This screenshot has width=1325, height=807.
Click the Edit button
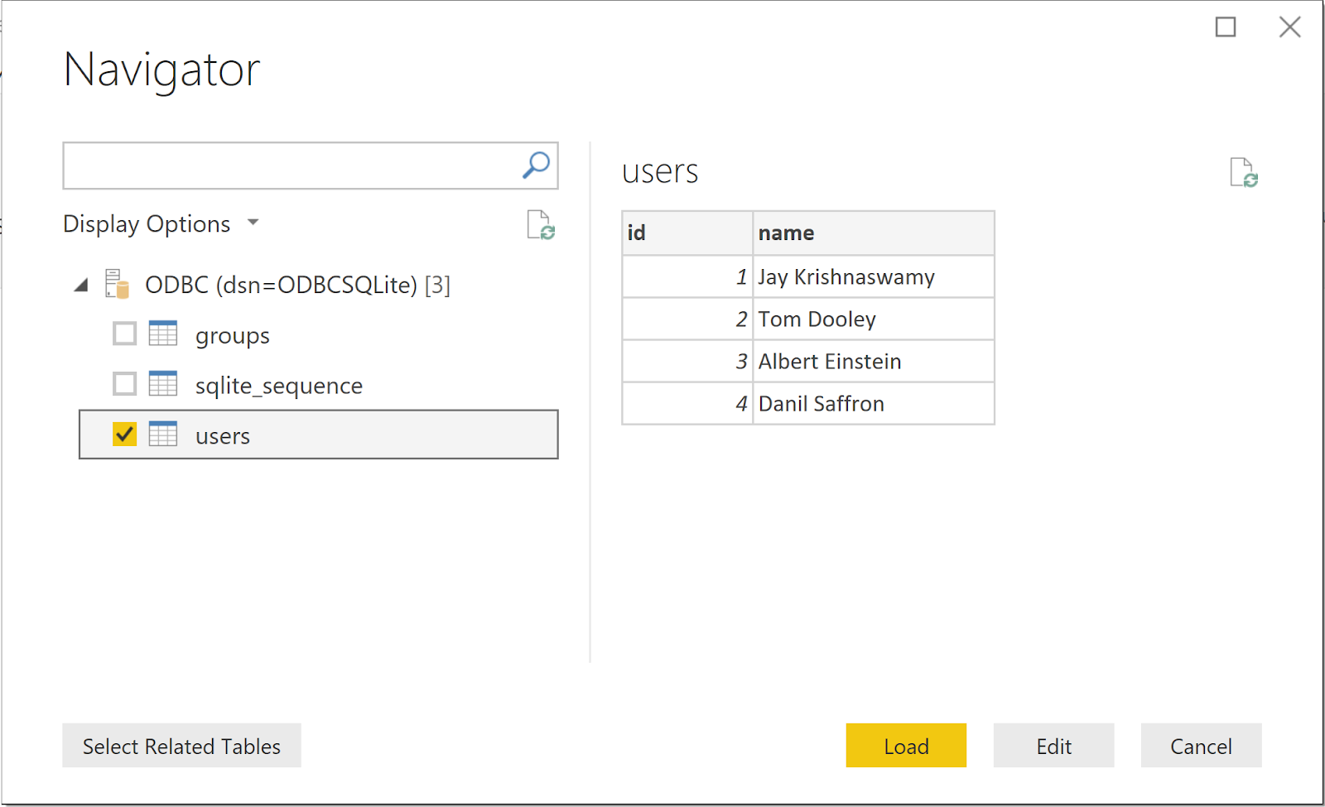pyautogui.click(x=1053, y=746)
